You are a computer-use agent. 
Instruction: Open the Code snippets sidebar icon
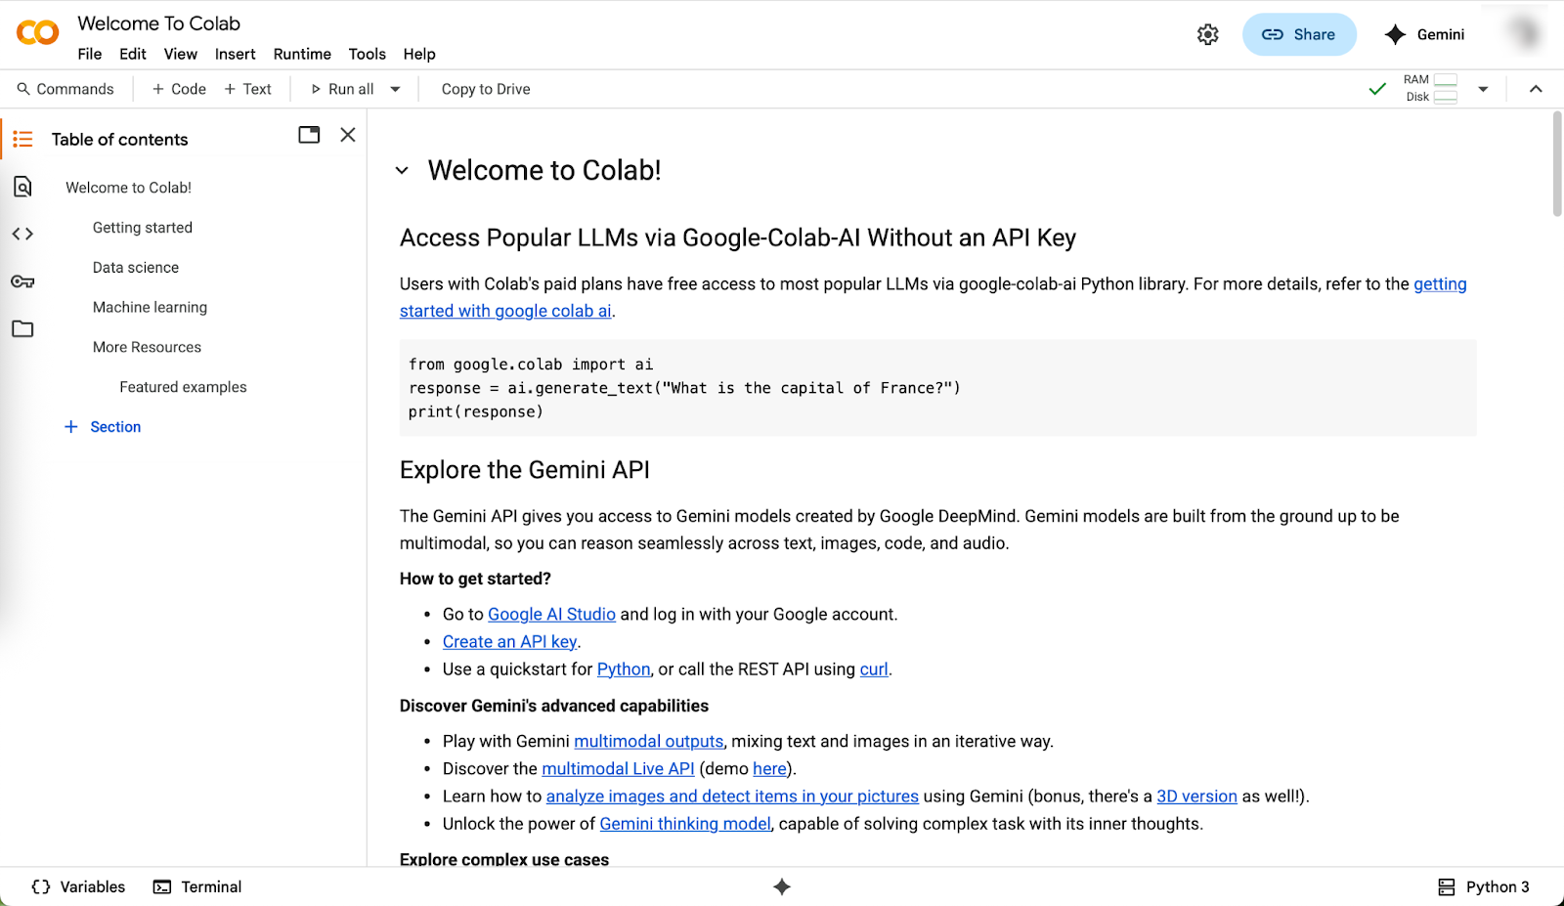click(x=22, y=234)
